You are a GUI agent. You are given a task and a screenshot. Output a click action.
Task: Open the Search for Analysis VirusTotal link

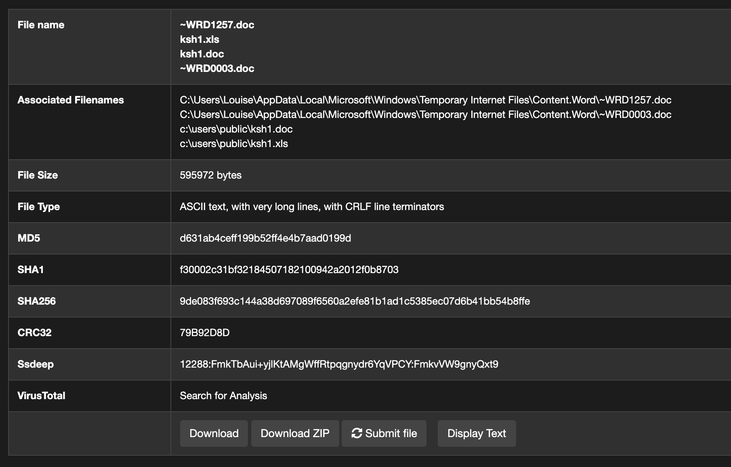click(223, 395)
